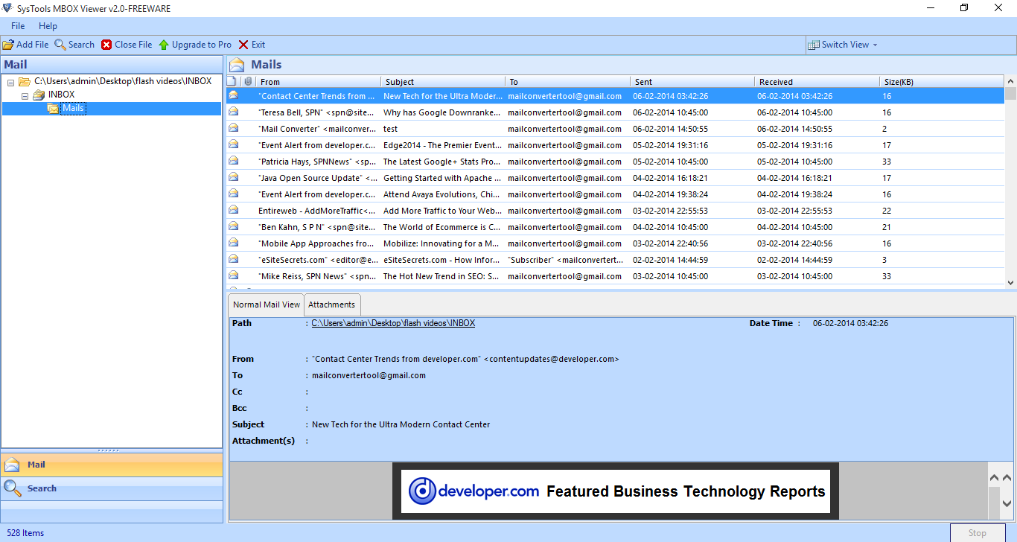Click envelope icon of eSiteSecrets.com mail

coord(233,259)
